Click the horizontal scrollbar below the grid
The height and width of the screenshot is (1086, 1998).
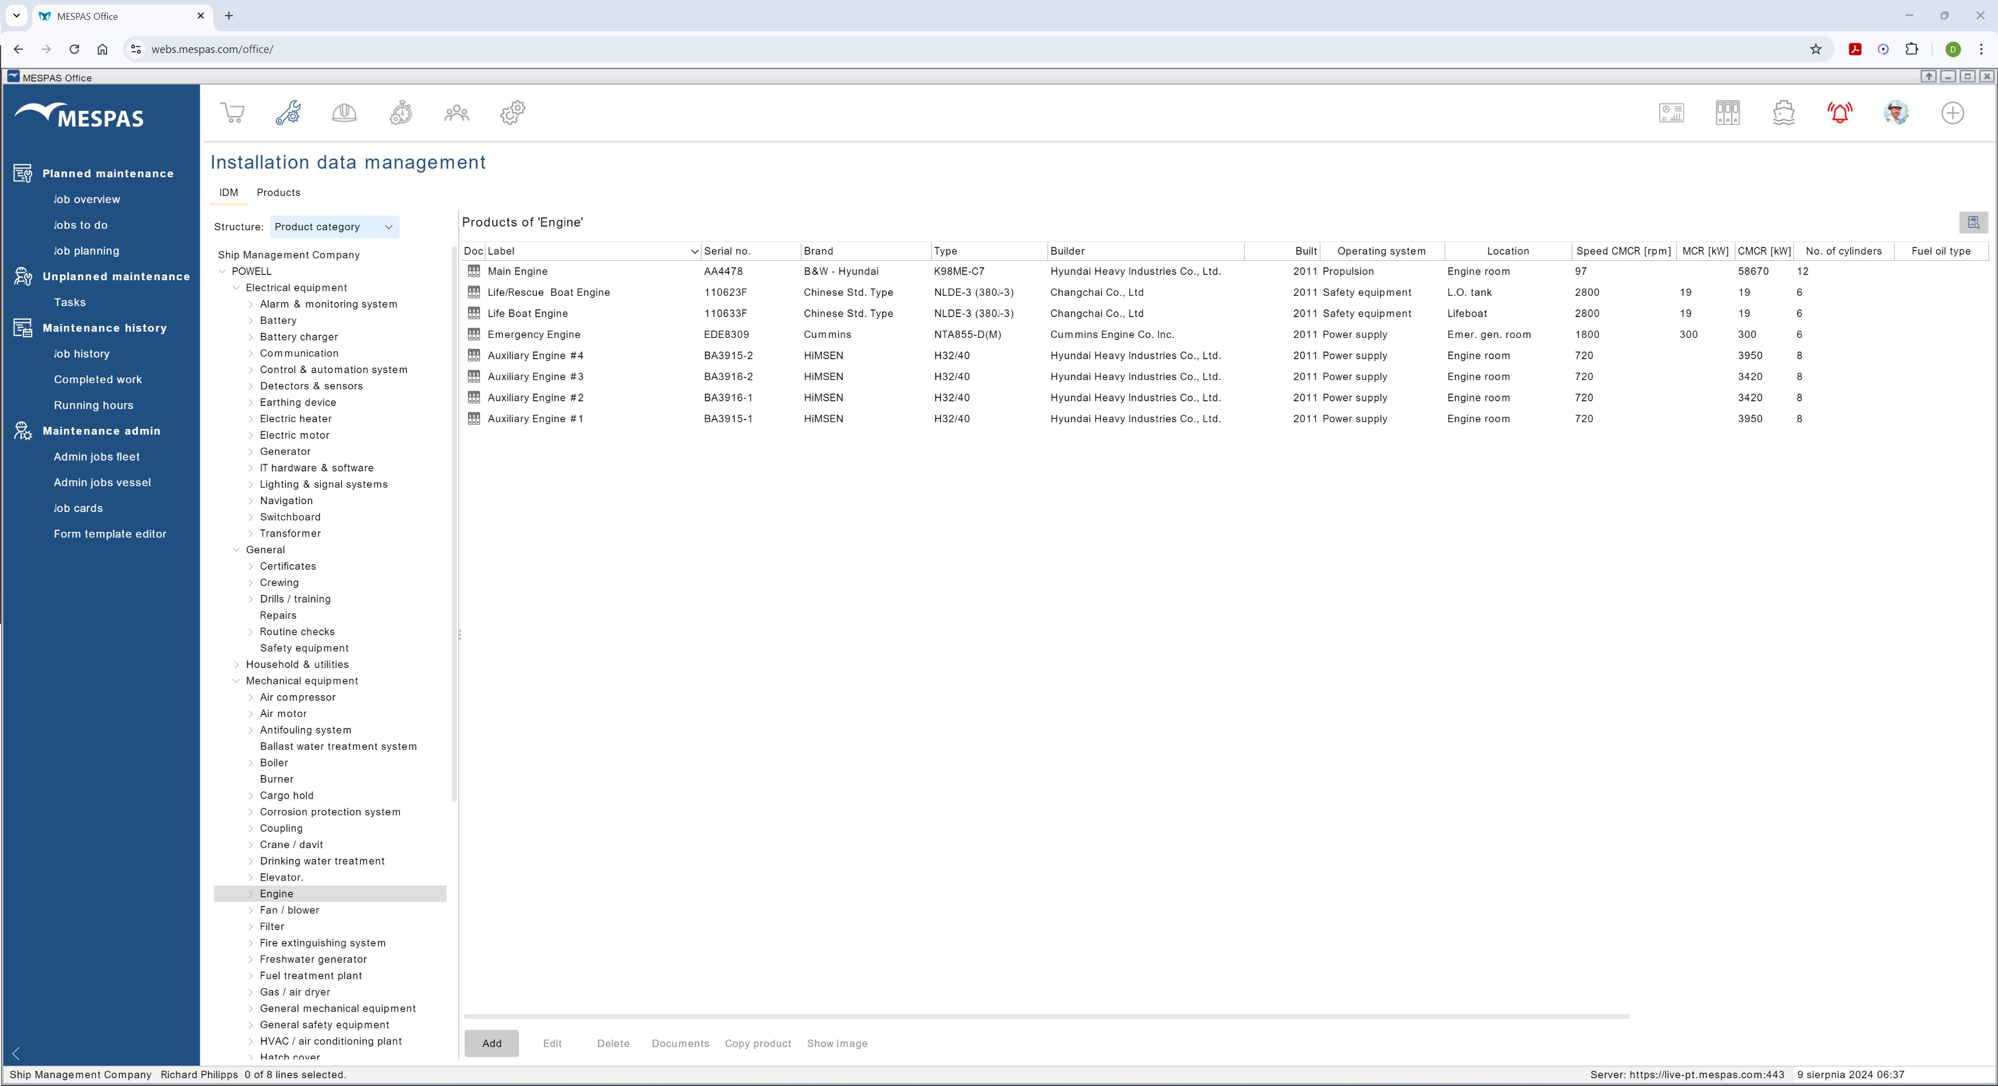click(x=1046, y=1016)
